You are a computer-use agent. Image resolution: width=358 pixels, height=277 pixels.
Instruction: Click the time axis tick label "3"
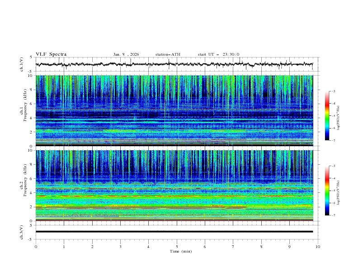coord(120,247)
